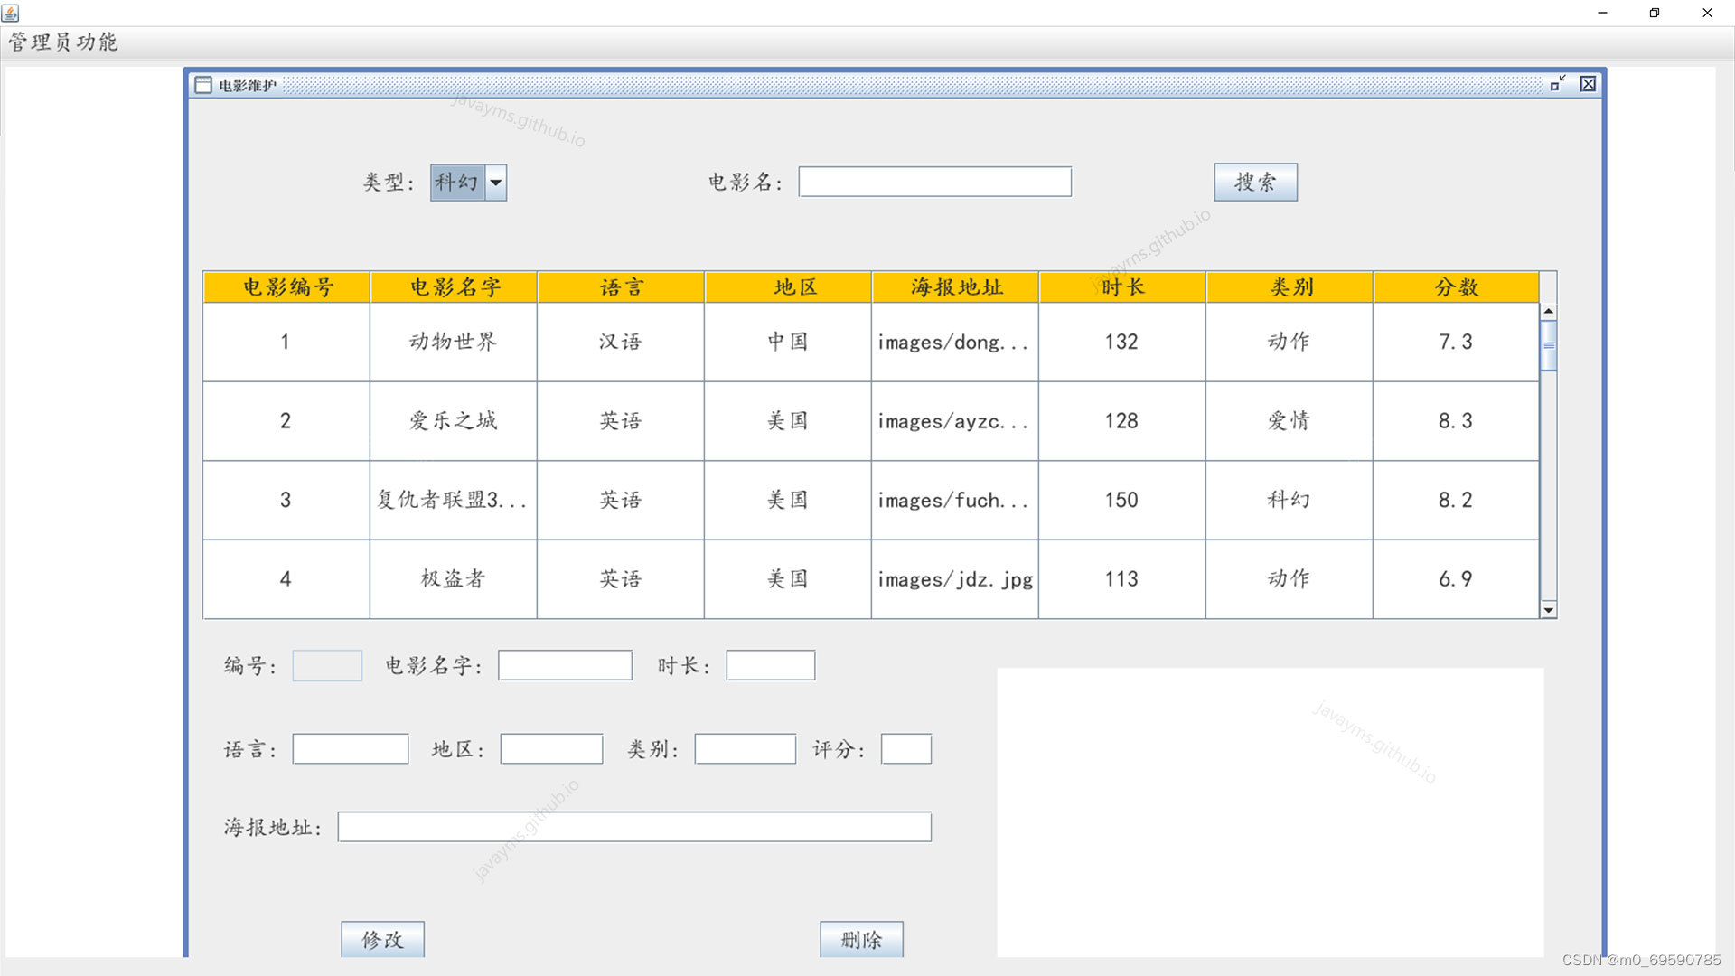Click the 搜索 button
This screenshot has width=1735, height=976.
click(1255, 183)
